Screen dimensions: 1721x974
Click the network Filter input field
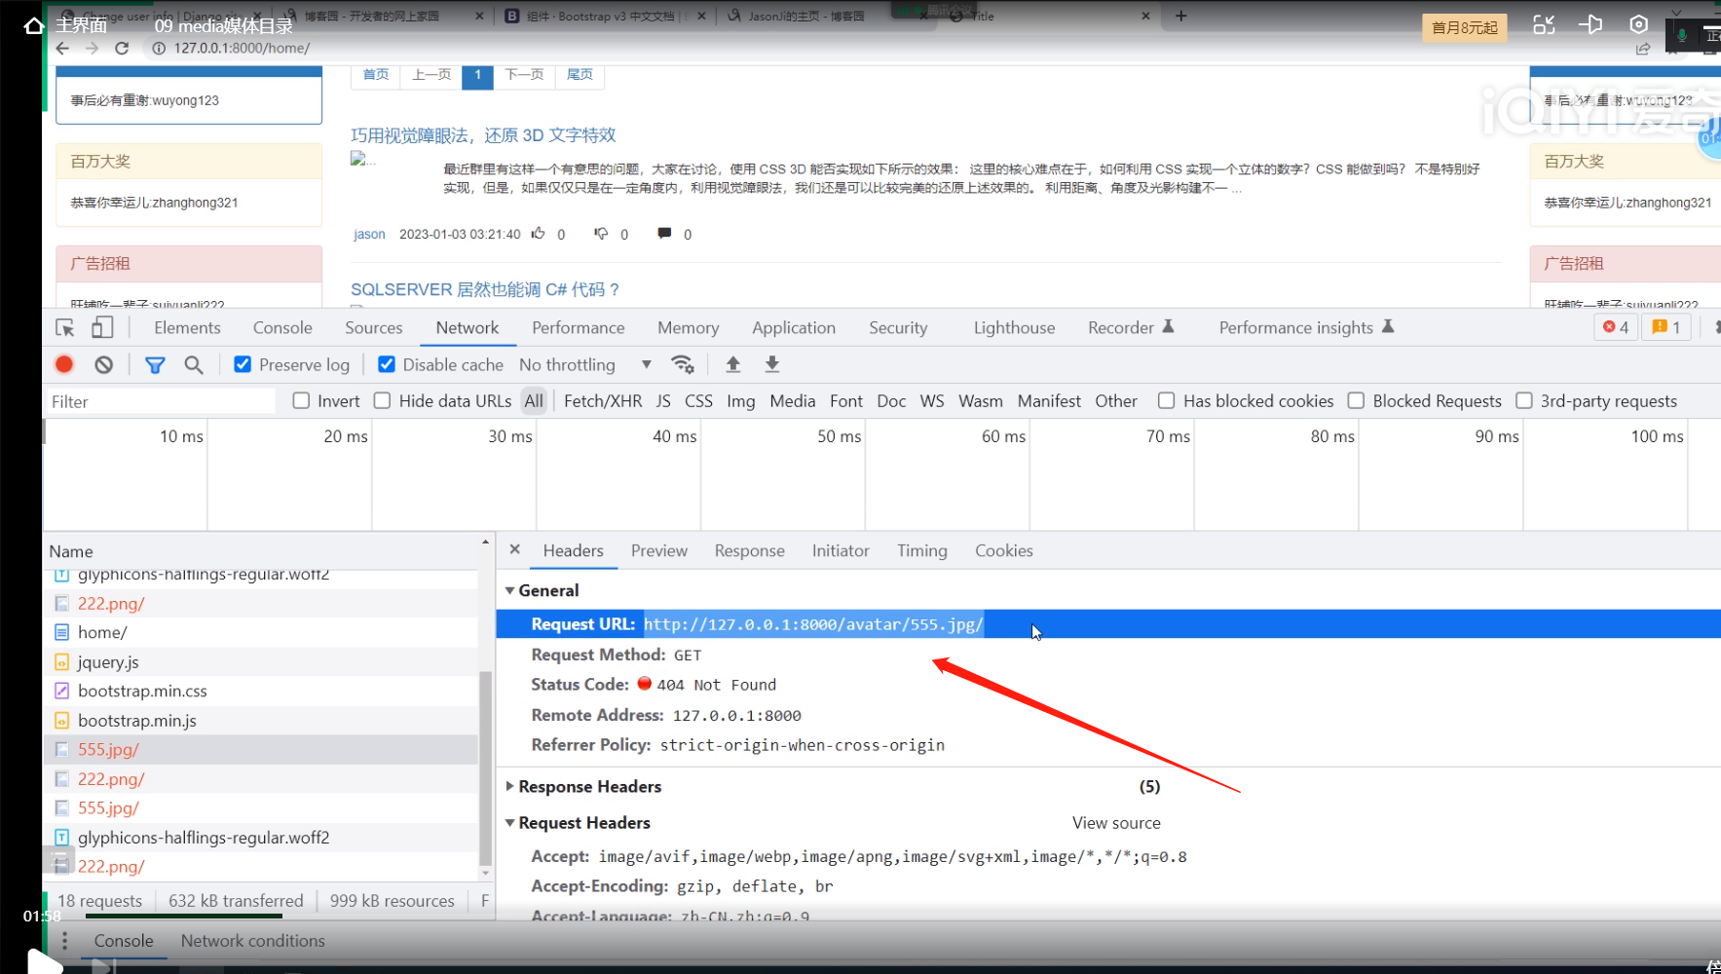point(161,401)
